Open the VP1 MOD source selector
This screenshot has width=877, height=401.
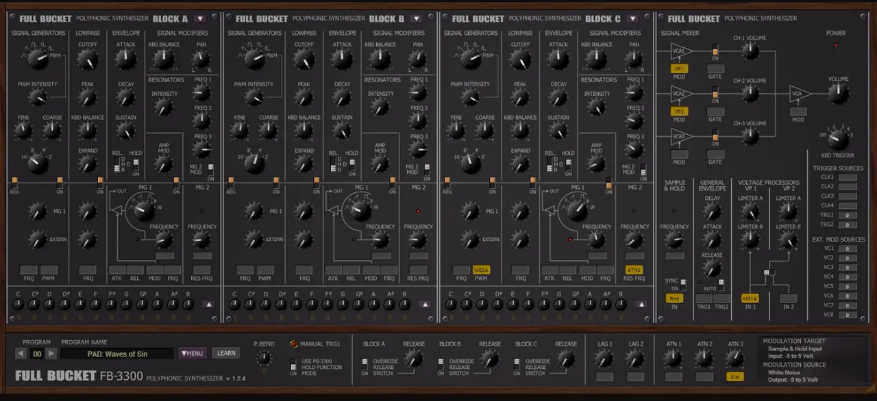point(679,69)
